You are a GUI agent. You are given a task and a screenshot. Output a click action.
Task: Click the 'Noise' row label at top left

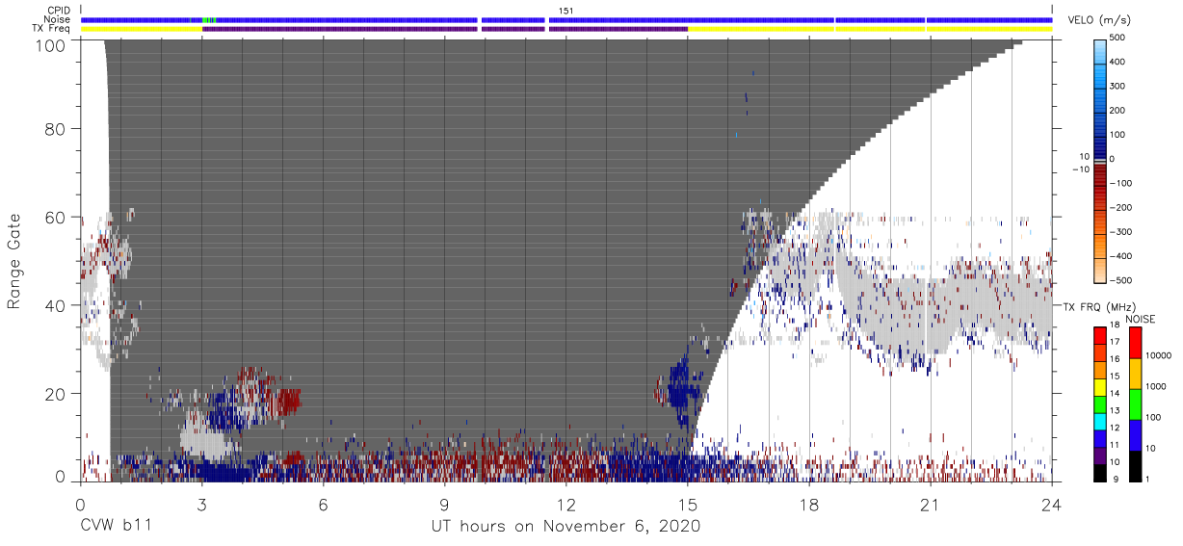[57, 19]
